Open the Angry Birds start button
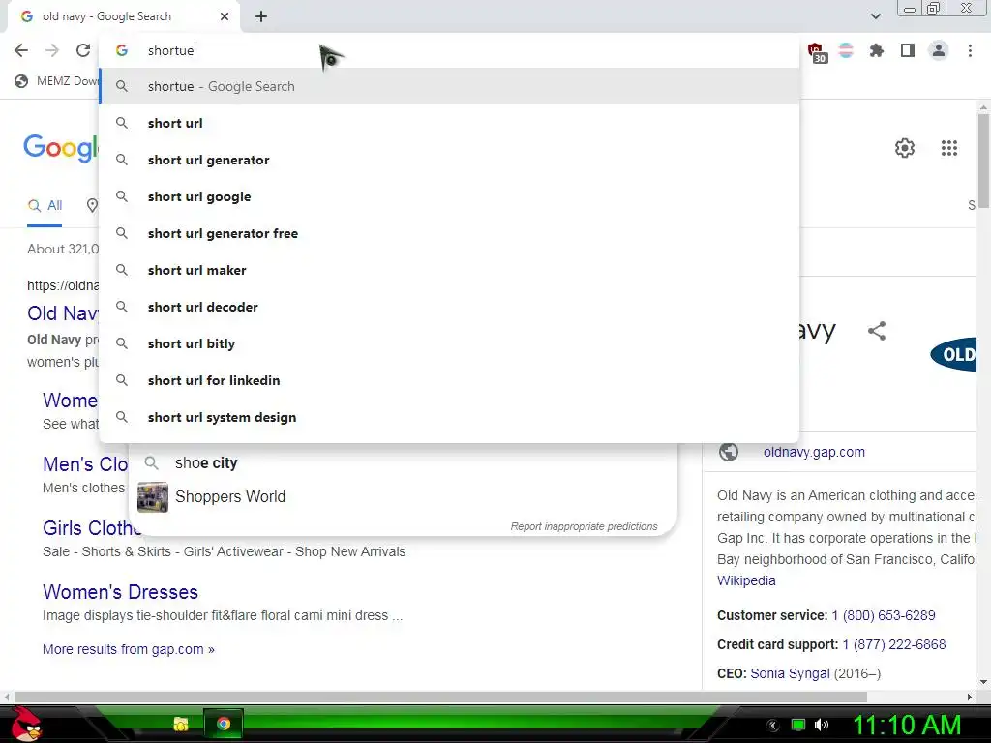991x743 pixels. (x=26, y=724)
